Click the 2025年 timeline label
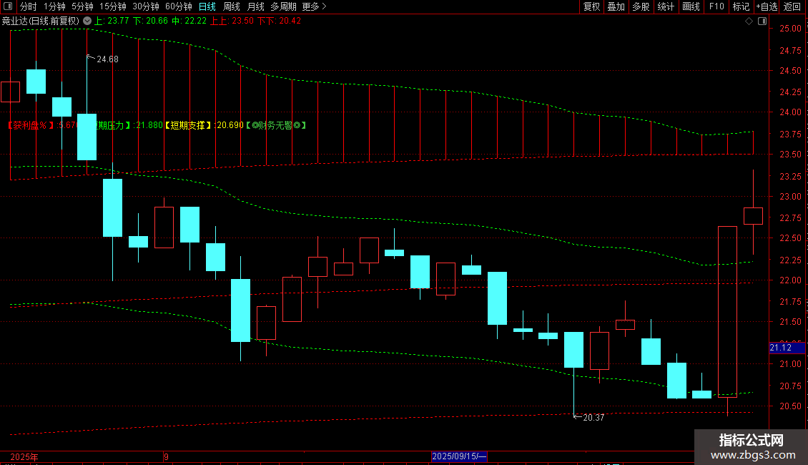 click(24, 456)
